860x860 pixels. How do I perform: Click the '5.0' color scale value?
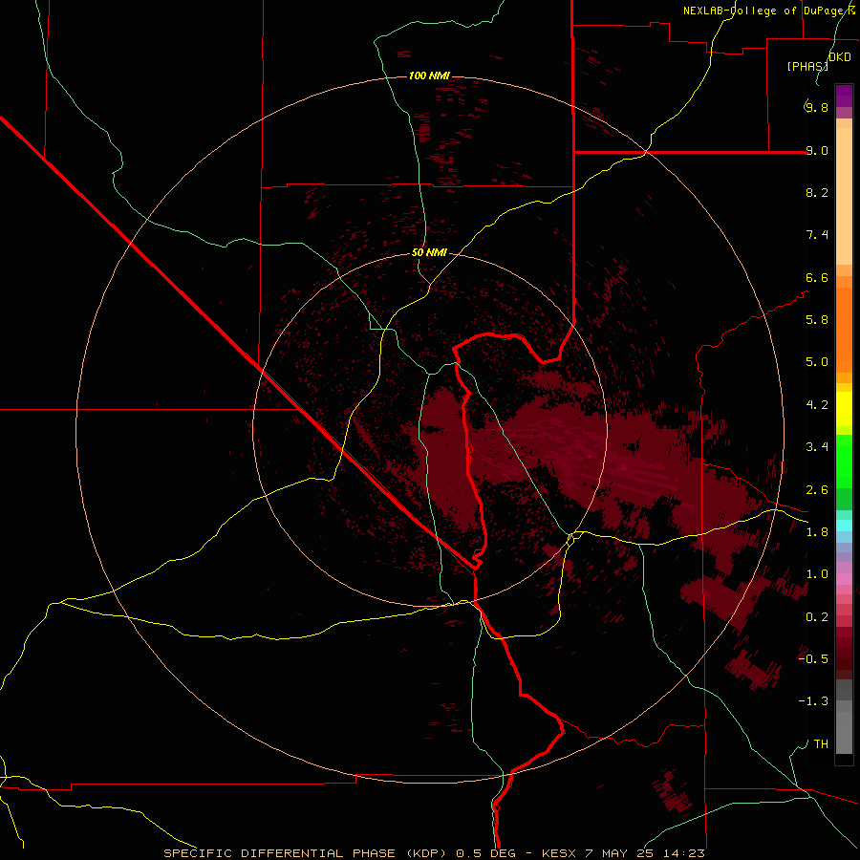pos(816,362)
